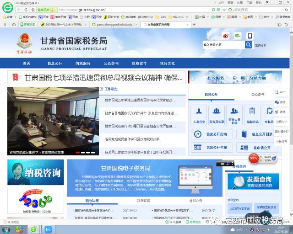
Task: Click the 出口退税率查询 button
Action: click(239, 208)
